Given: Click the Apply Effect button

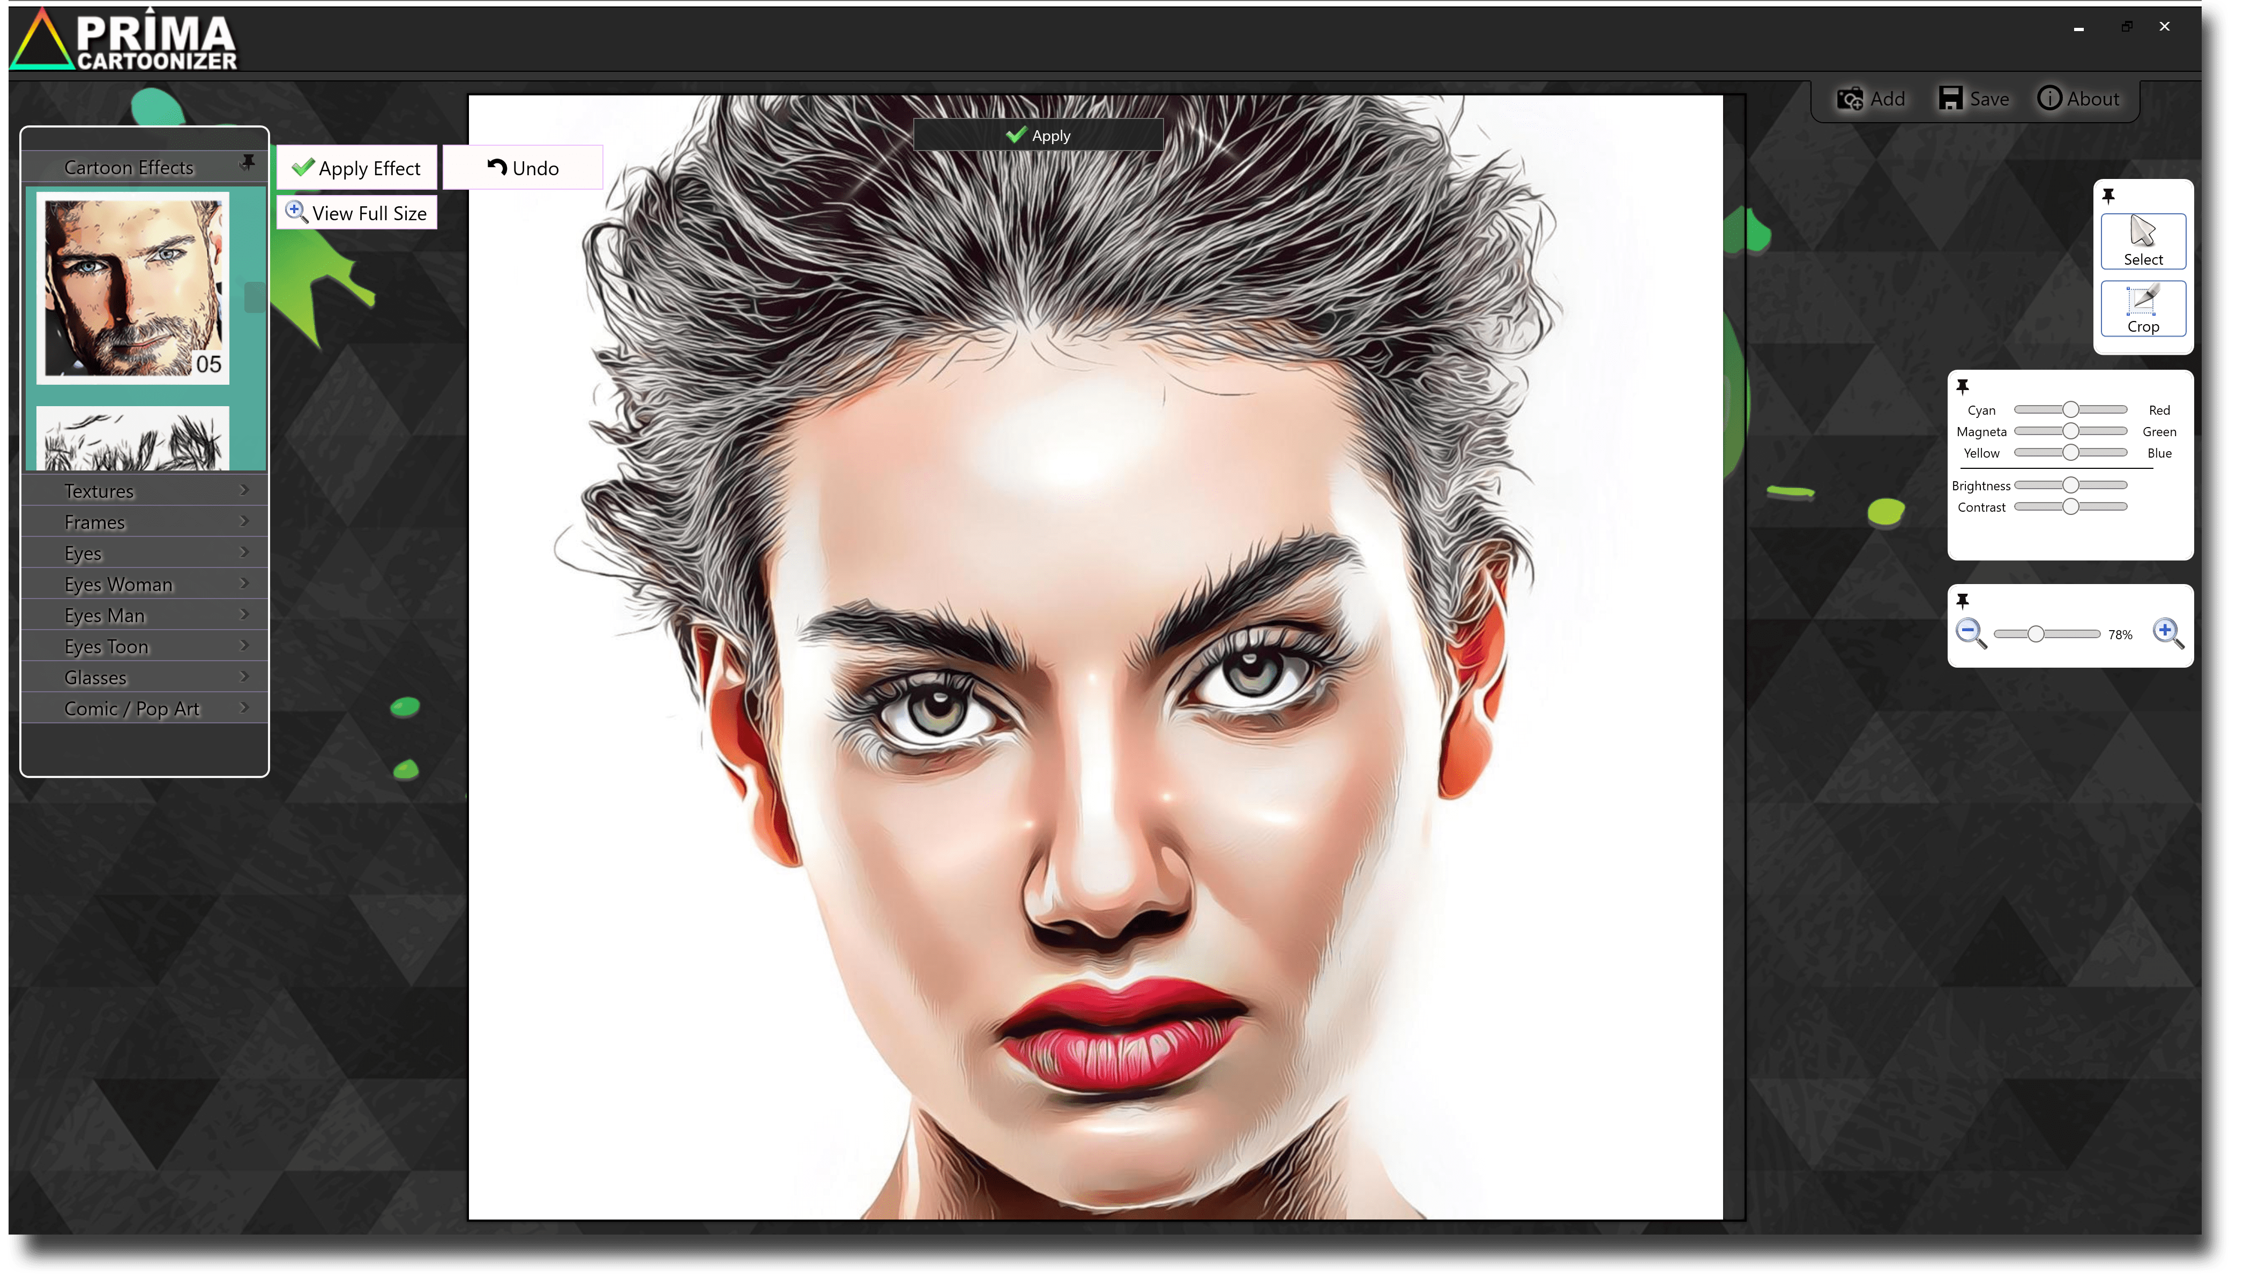Looking at the screenshot, I should click(x=357, y=168).
